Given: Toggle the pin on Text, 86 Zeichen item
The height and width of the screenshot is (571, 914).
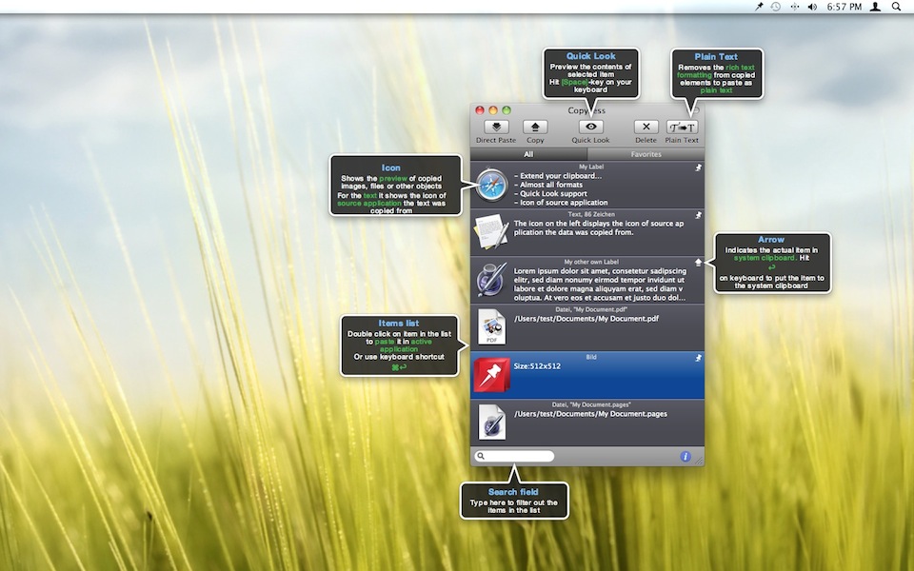Looking at the screenshot, I should (x=698, y=215).
